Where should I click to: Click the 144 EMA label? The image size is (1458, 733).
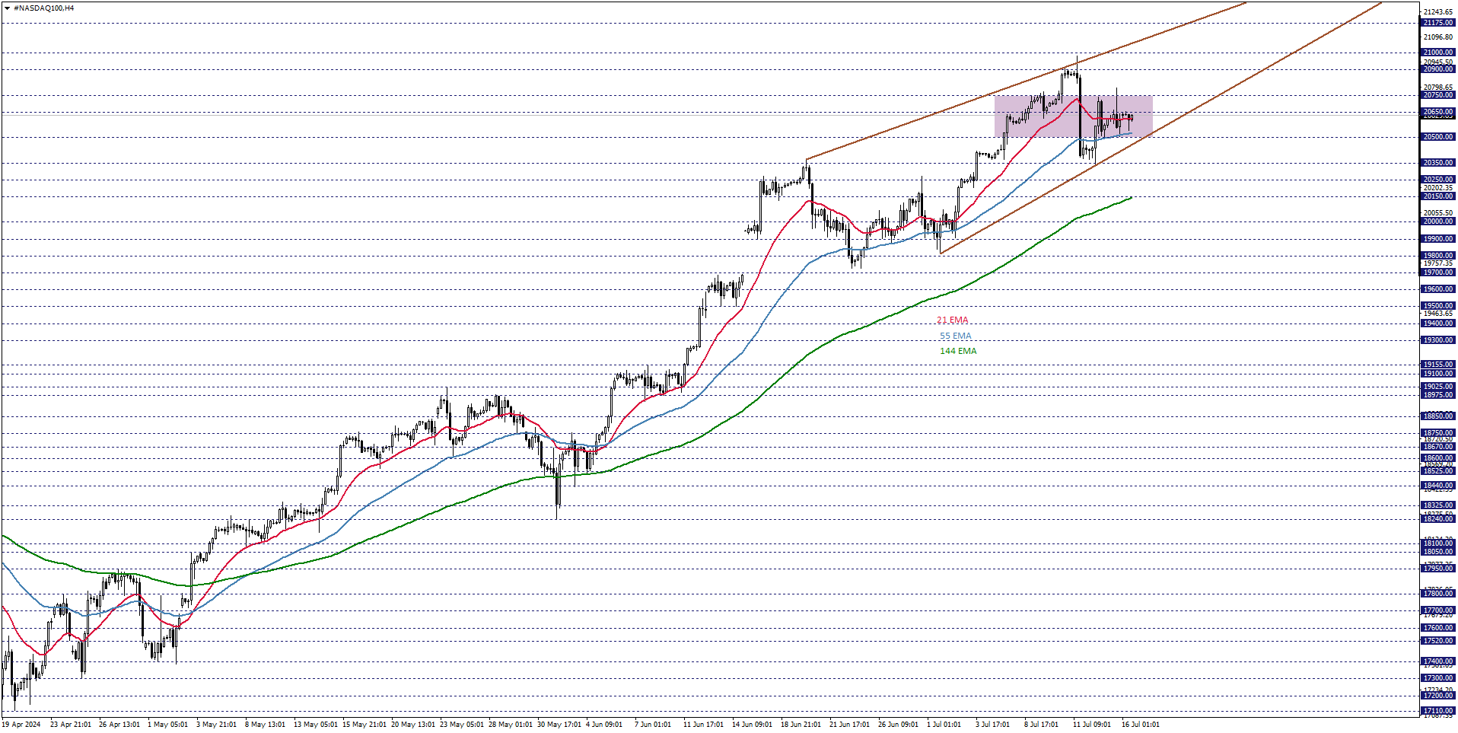tap(958, 351)
